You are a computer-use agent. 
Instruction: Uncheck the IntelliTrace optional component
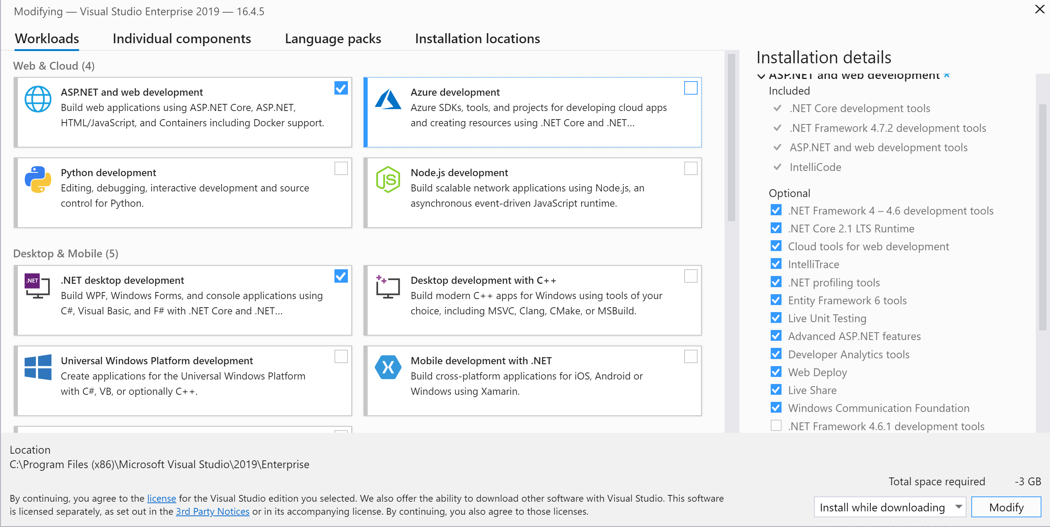coord(776,264)
